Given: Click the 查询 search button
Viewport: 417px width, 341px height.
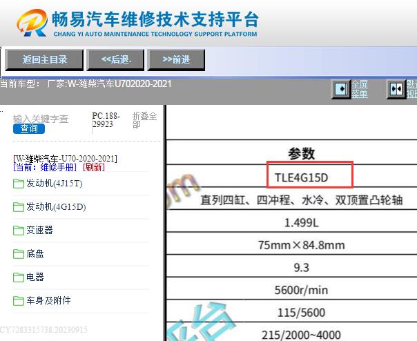Looking at the screenshot, I should point(29,129).
